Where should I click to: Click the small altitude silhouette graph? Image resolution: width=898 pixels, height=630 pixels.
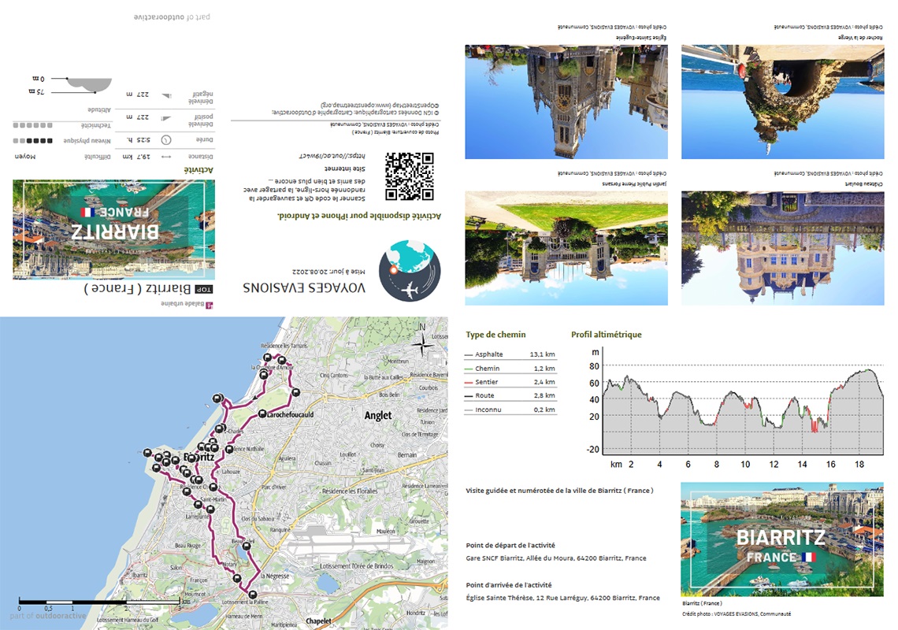(x=89, y=85)
